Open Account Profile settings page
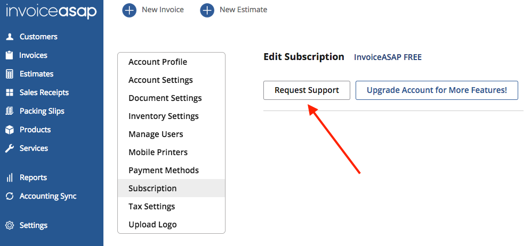531x246 pixels. click(x=158, y=62)
